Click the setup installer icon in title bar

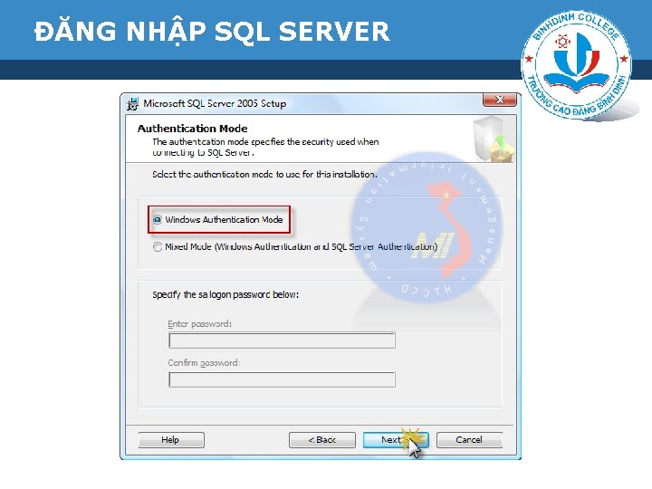coord(132,104)
